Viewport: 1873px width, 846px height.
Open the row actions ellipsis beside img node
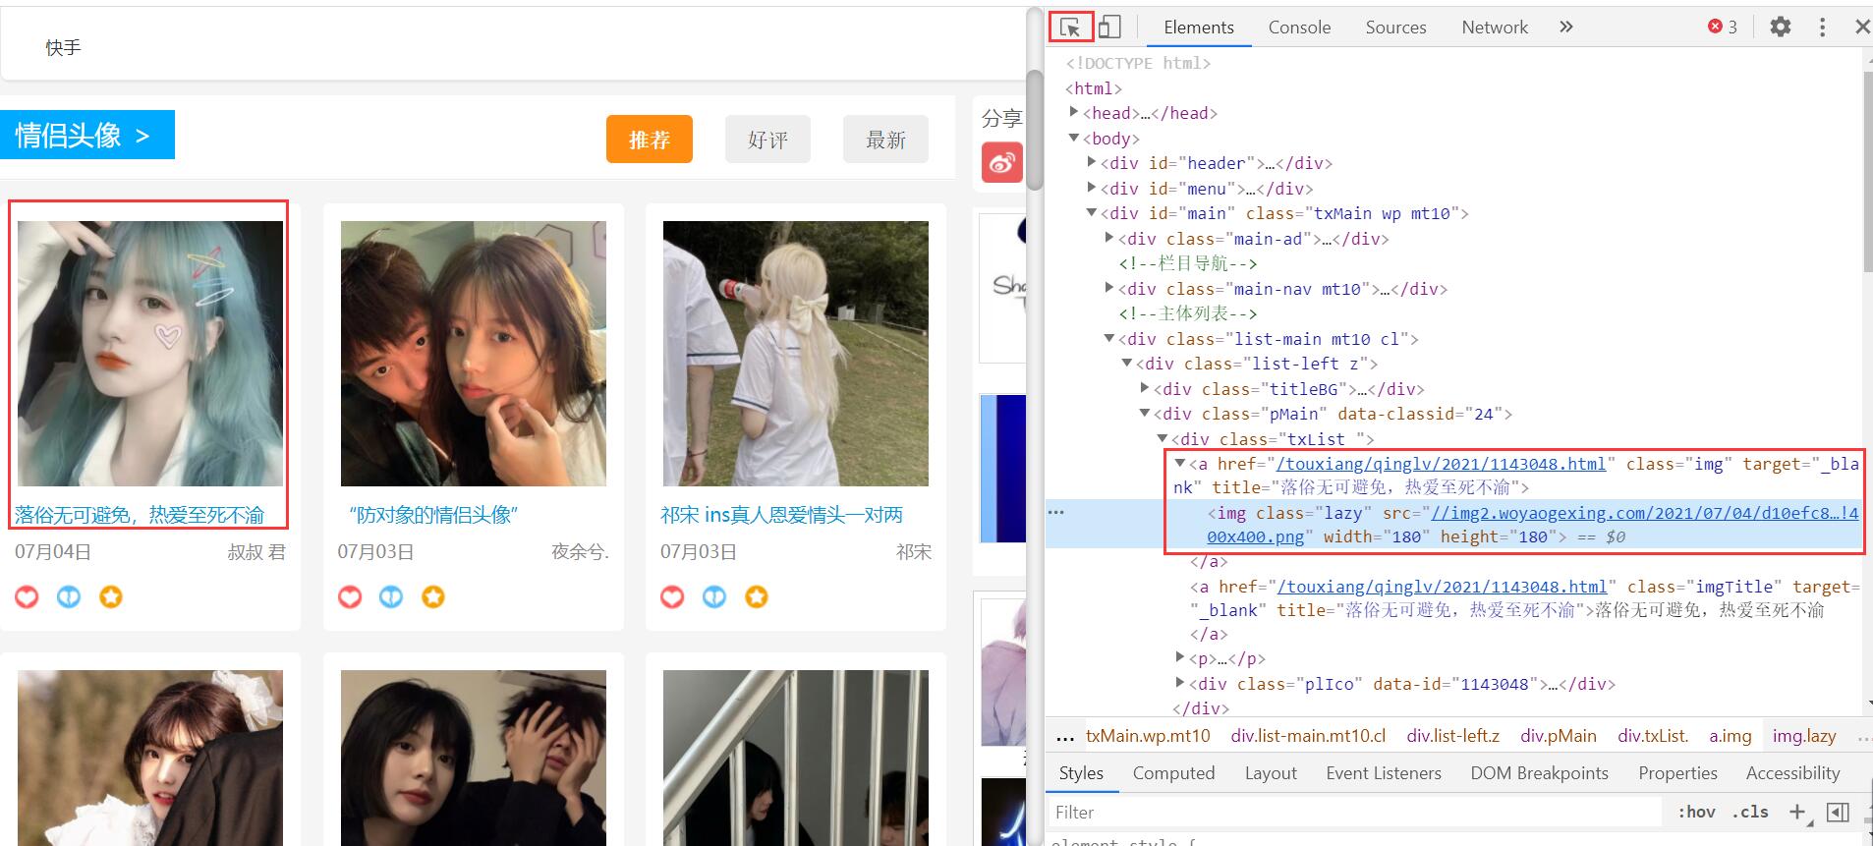(1056, 512)
